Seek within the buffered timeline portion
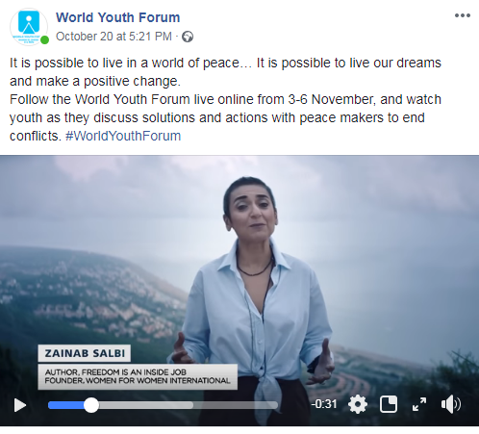The image size is (479, 434). [x=146, y=405]
